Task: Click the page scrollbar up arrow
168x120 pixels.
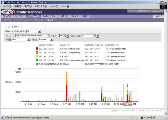Action: coord(165,11)
